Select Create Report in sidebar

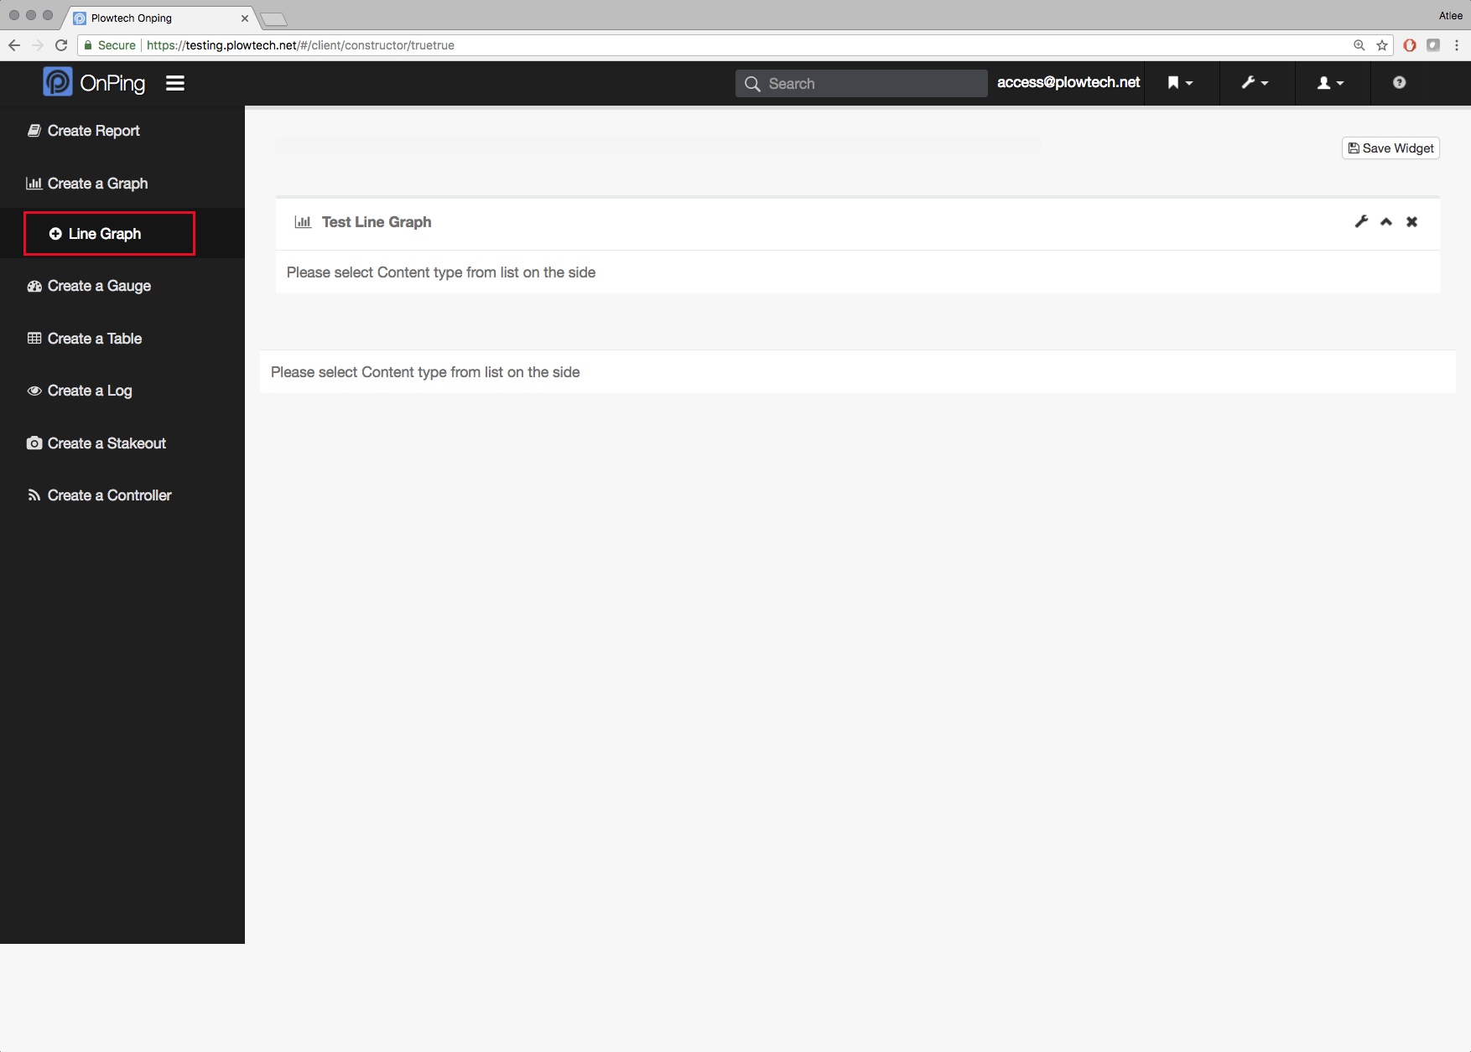point(93,131)
